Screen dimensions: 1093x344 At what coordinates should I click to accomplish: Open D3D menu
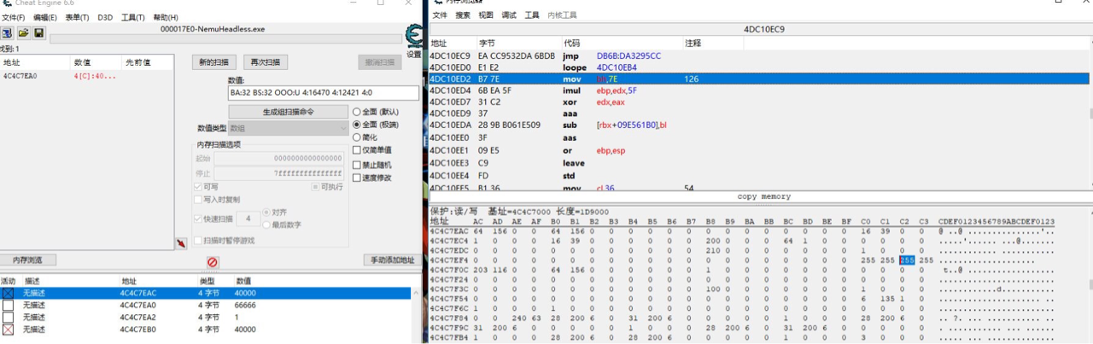coord(105,17)
